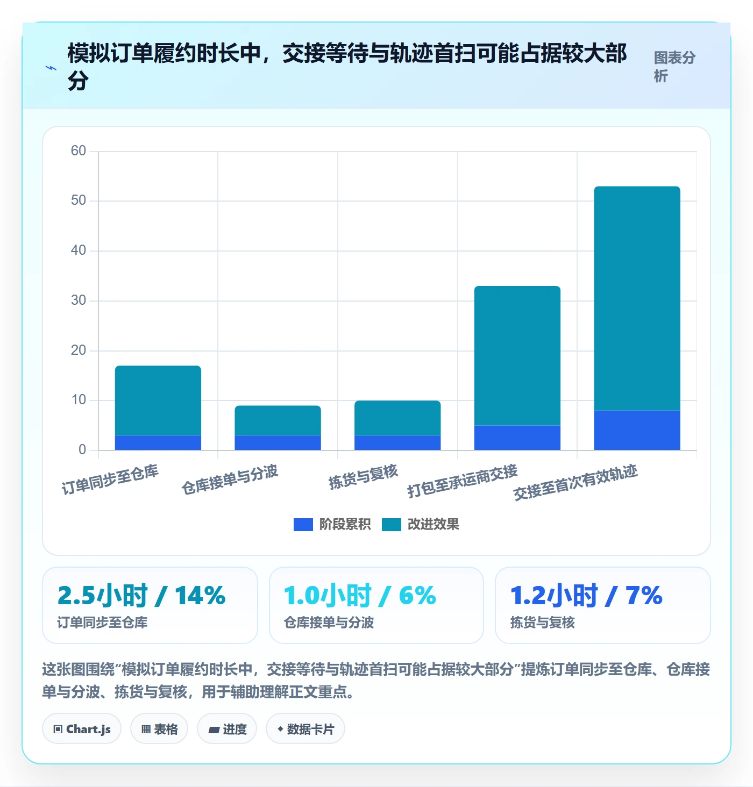Click the 2.5小时 / 14% stat value

141,596
